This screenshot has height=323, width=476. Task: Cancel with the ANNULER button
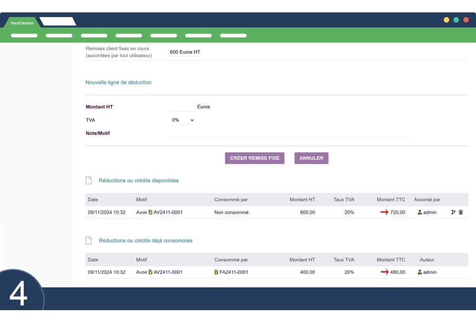311,158
